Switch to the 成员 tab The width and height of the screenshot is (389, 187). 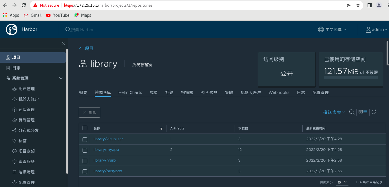pos(154,92)
